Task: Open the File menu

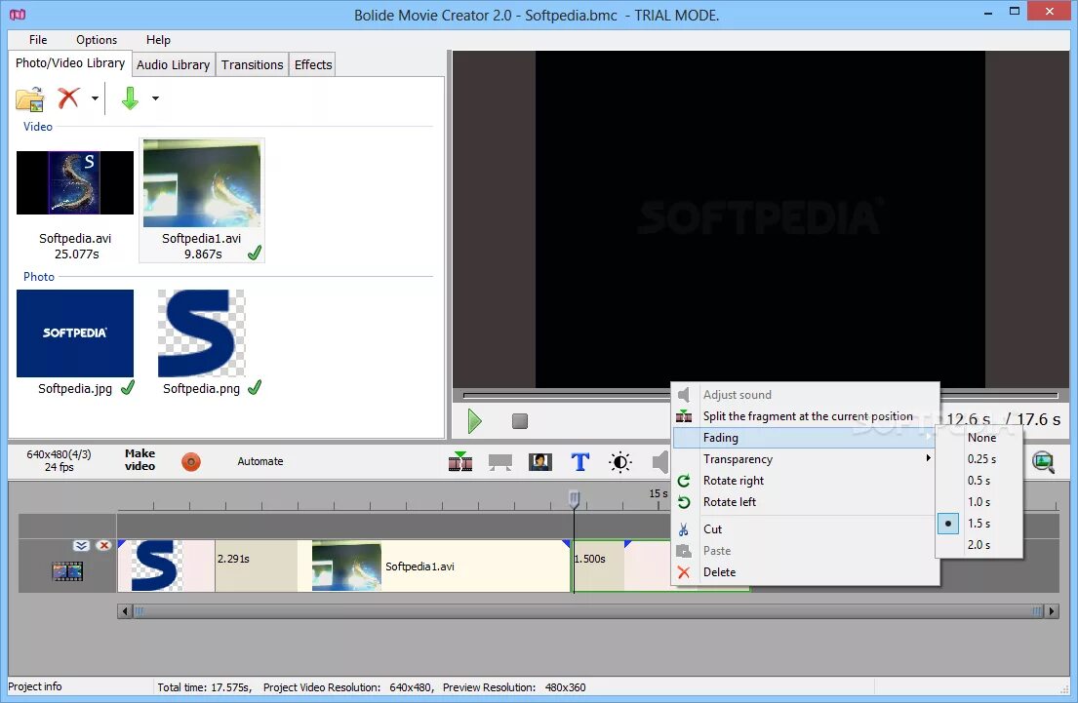Action: coord(38,40)
